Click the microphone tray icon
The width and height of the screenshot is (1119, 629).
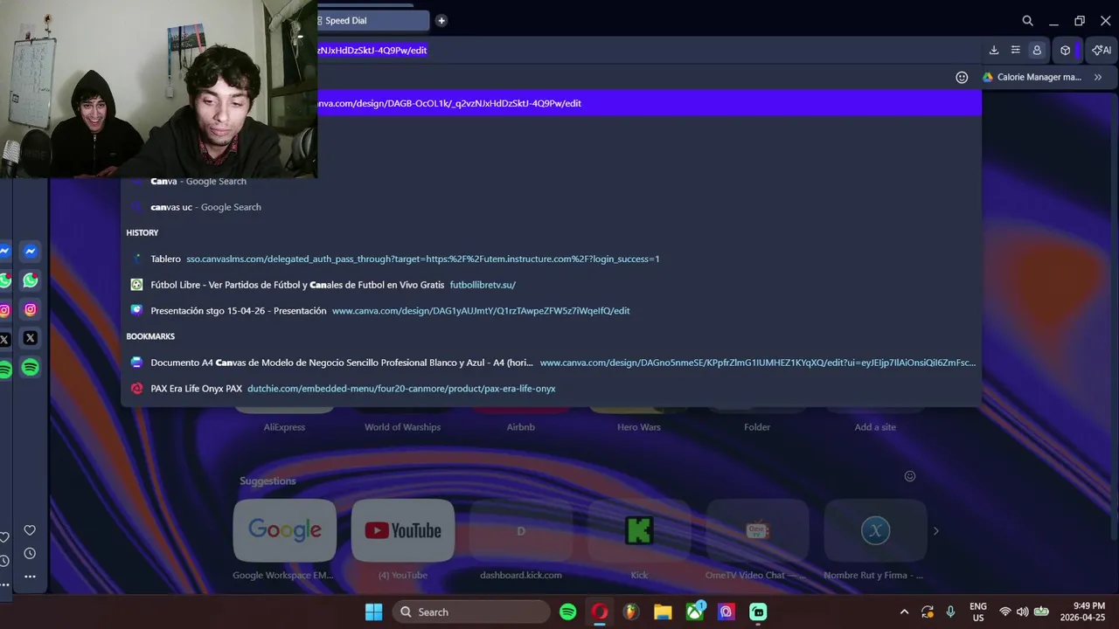point(950,612)
